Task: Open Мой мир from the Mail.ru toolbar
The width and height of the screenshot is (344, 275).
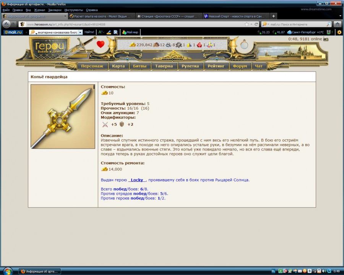Action: tap(130, 32)
